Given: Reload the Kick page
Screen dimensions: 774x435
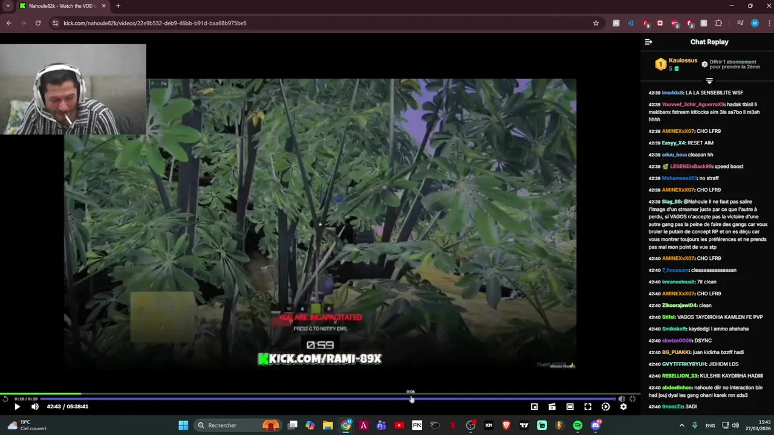Looking at the screenshot, I should [x=38, y=23].
